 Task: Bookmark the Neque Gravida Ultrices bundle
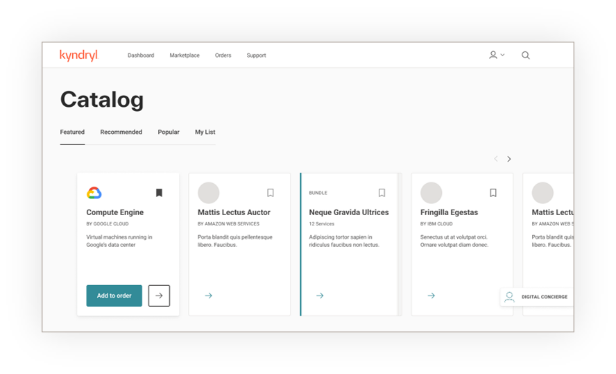pyautogui.click(x=382, y=193)
